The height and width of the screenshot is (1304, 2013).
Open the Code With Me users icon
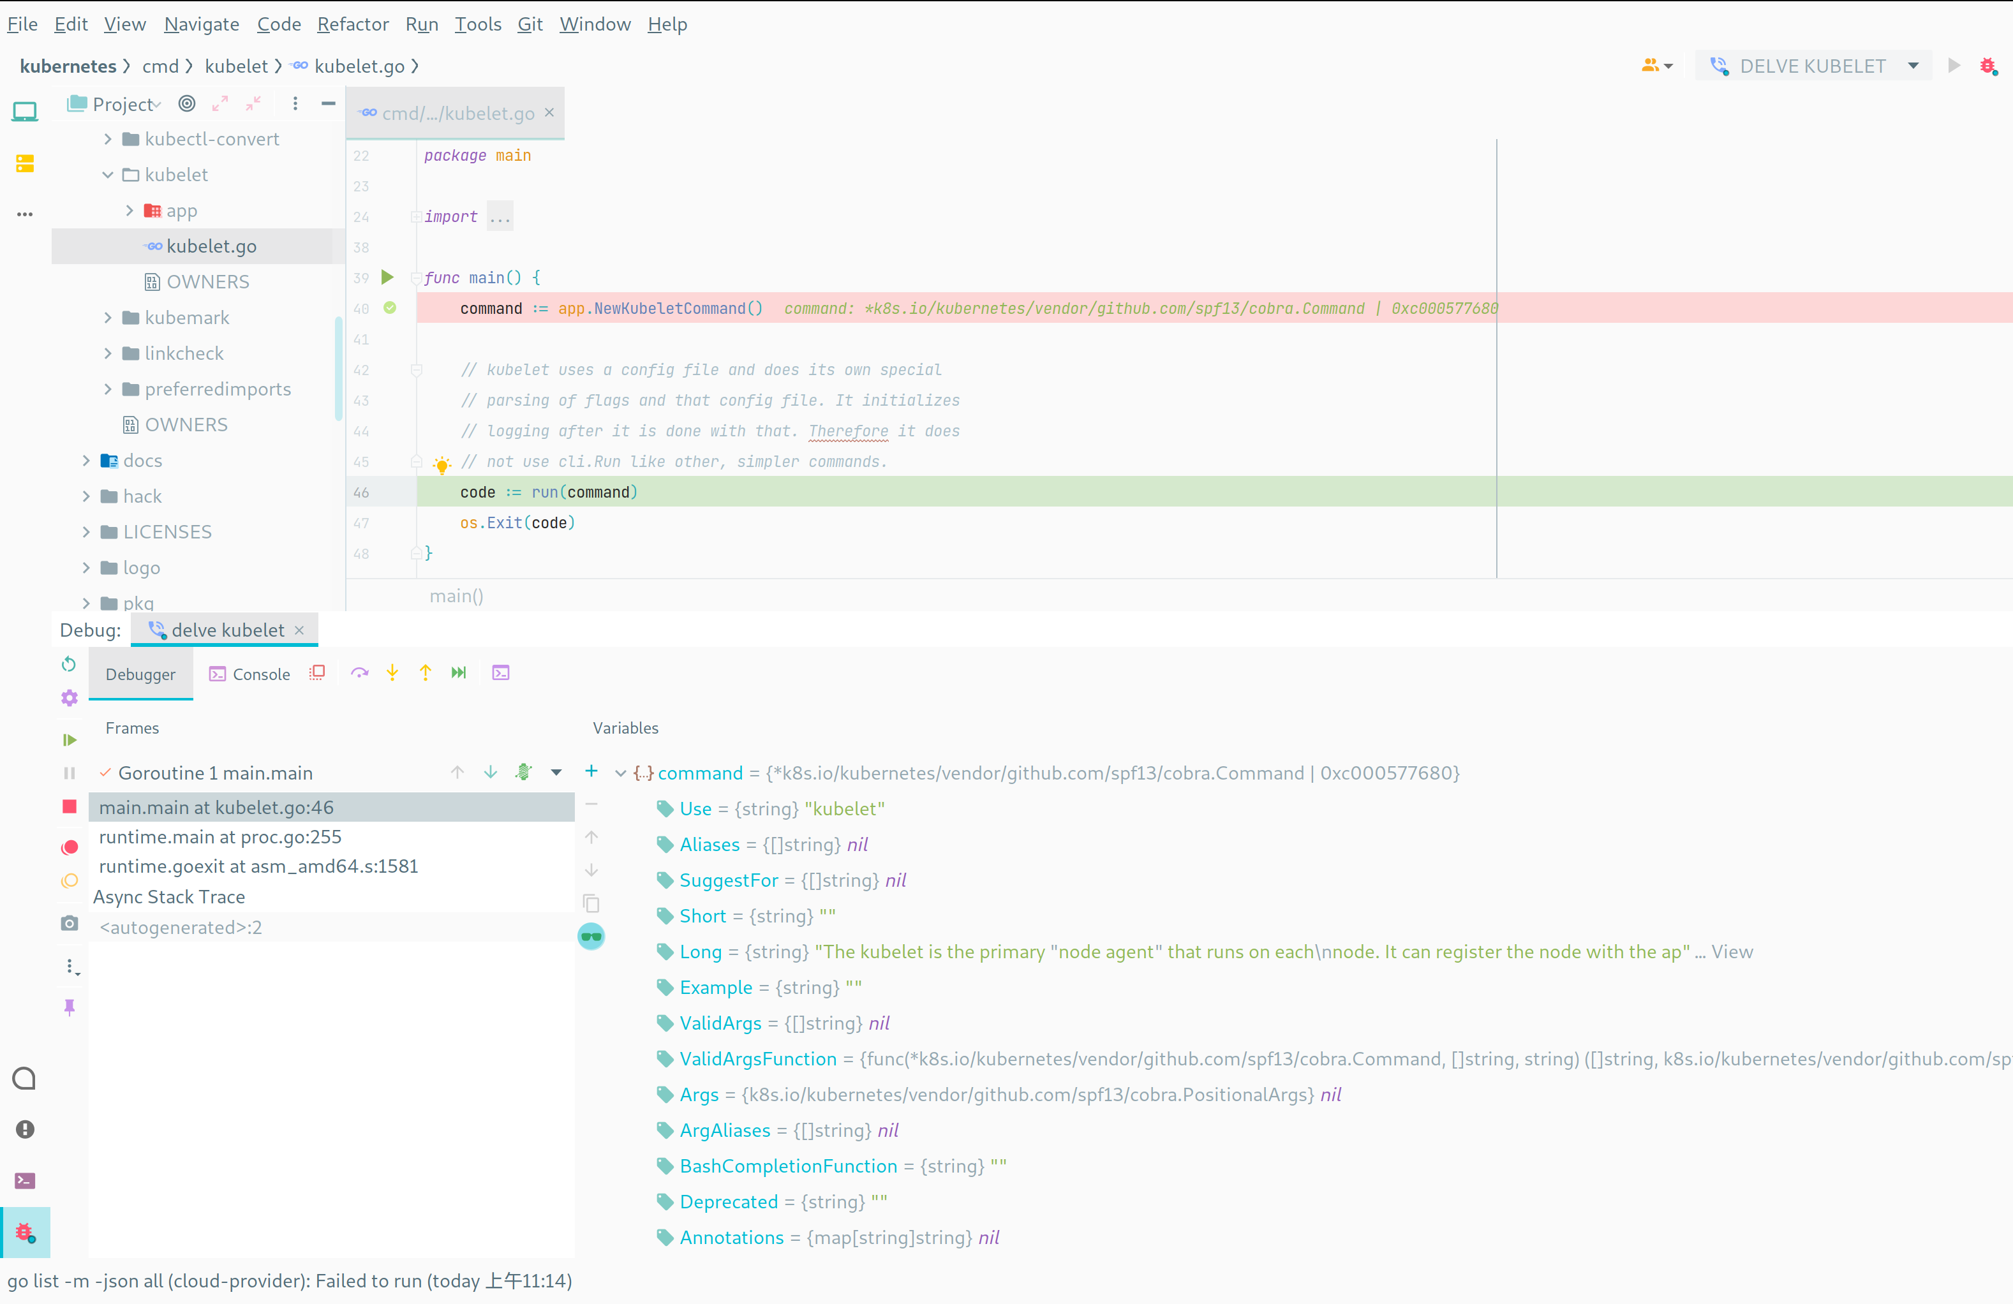point(1657,66)
